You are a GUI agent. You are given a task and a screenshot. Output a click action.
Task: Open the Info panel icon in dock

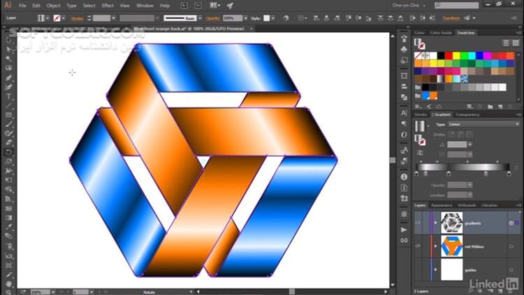(x=404, y=177)
